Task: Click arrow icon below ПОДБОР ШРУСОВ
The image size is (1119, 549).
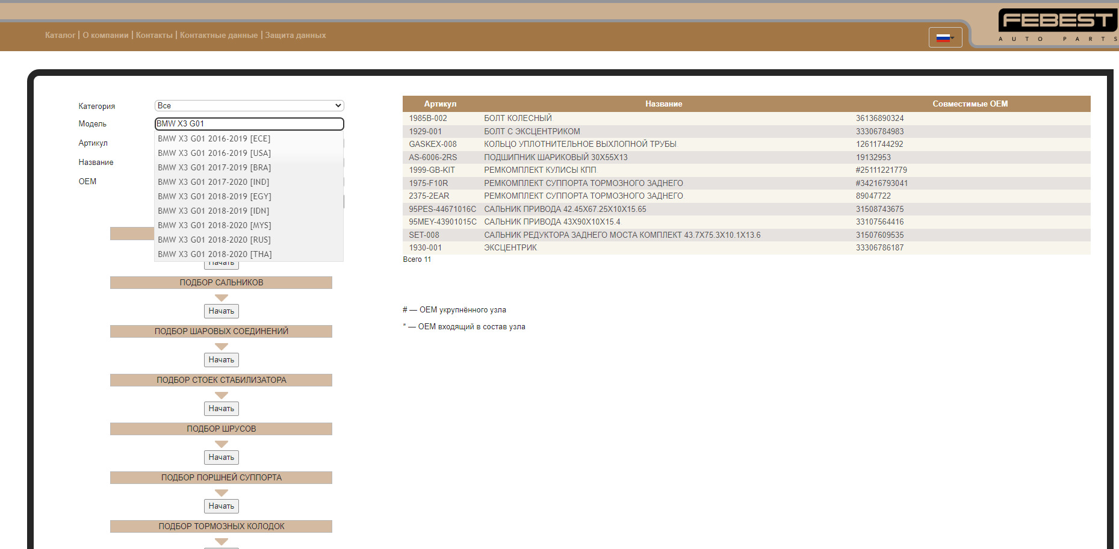Action: pyautogui.click(x=222, y=444)
